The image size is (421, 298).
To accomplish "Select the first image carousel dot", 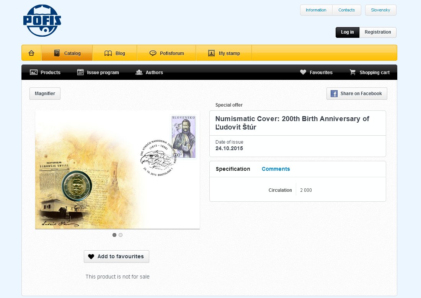I will point(114,235).
